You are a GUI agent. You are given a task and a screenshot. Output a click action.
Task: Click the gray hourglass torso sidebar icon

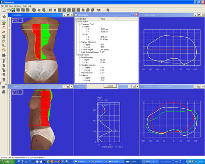click(x=4, y=61)
